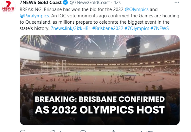Open the tweet's three-dot more menu
Viewport: 191px width, 132px height.
(x=177, y=2)
